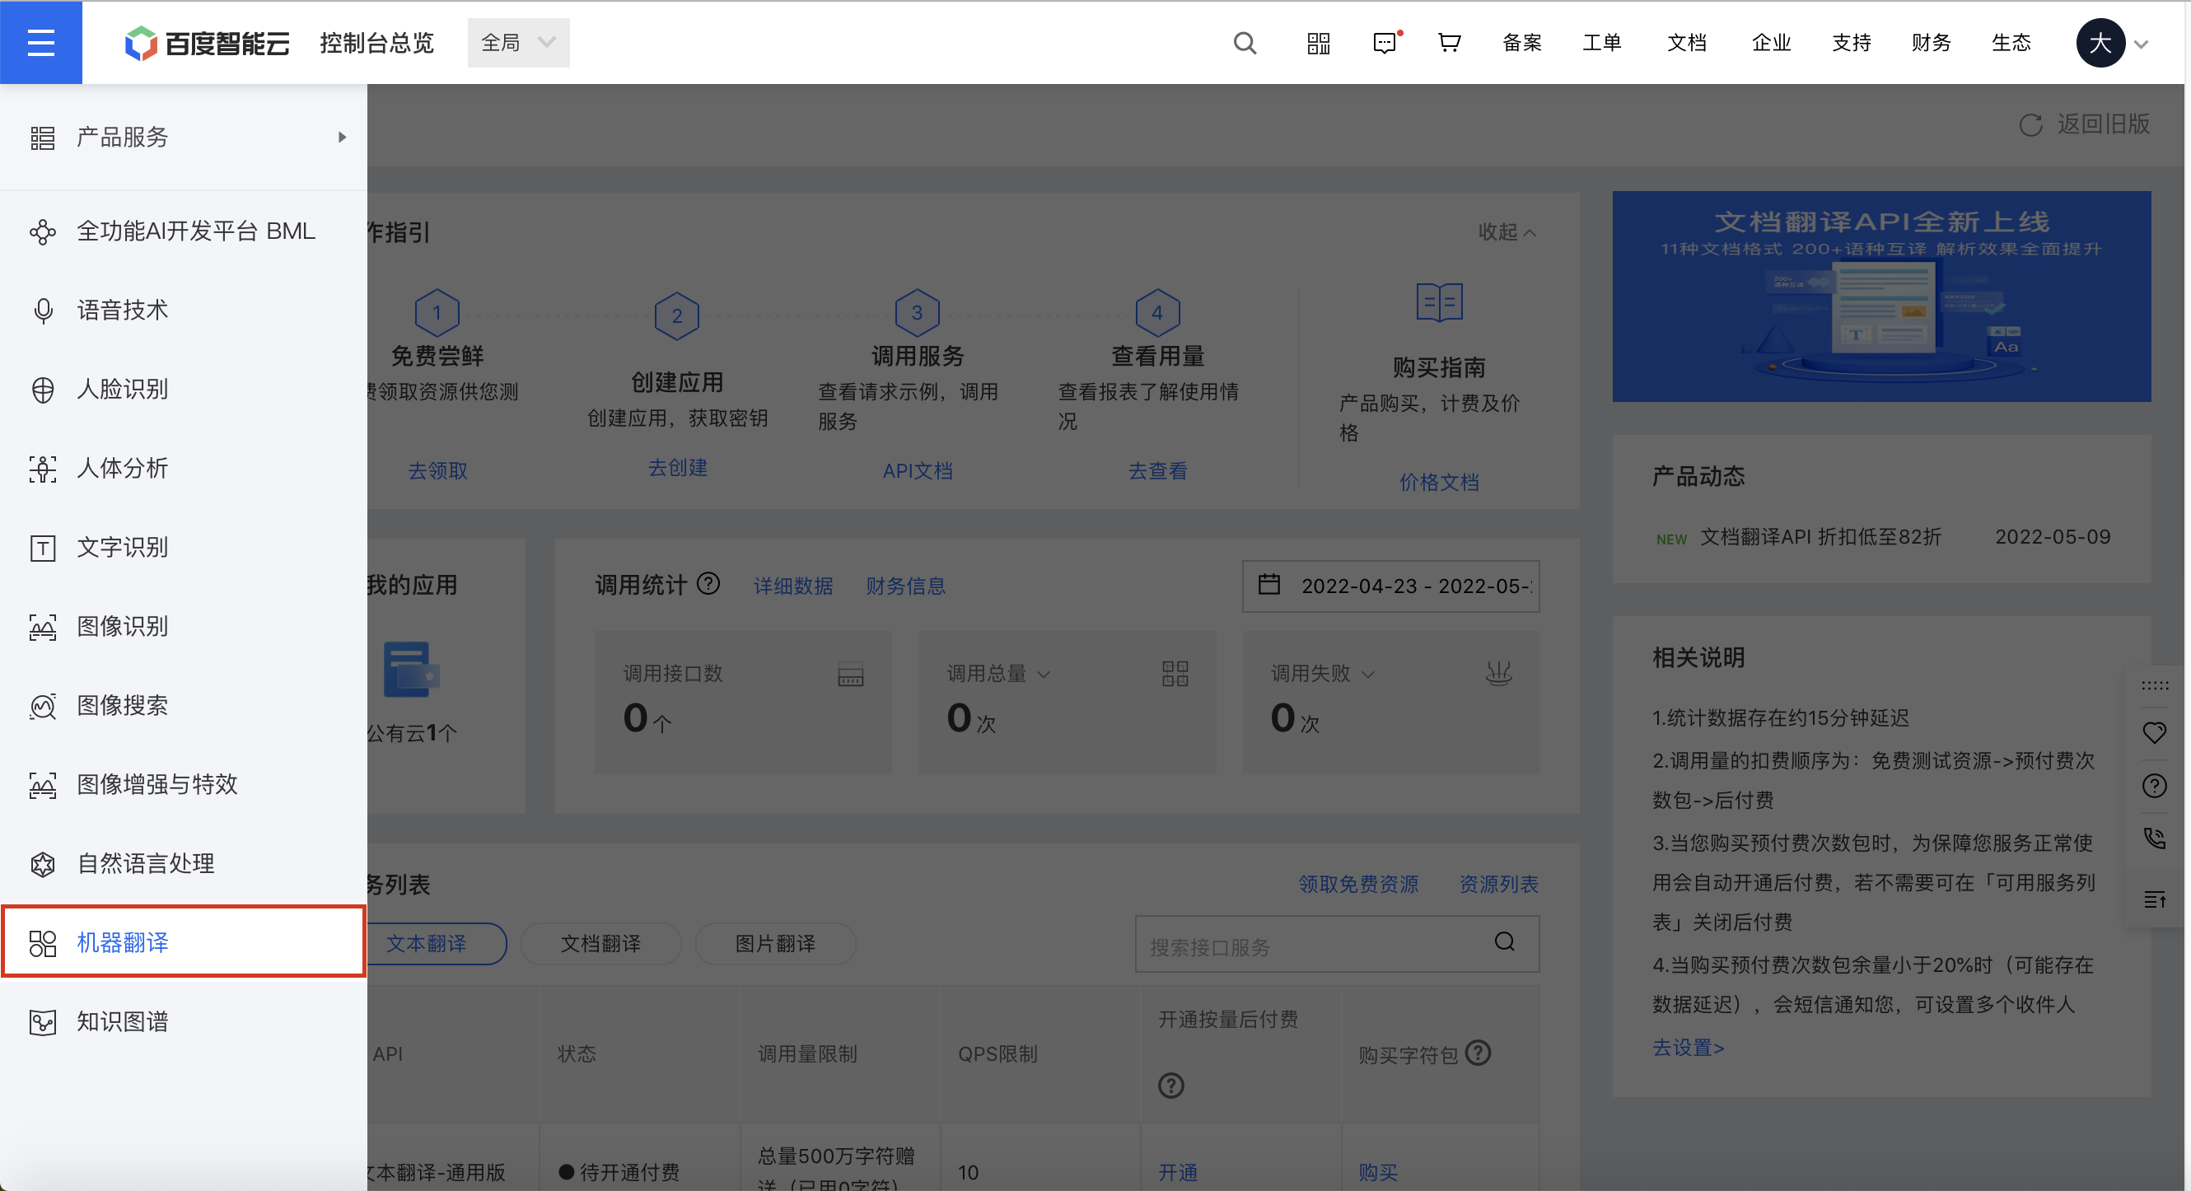Click the Baidu AI Cloud logo

[x=207, y=43]
